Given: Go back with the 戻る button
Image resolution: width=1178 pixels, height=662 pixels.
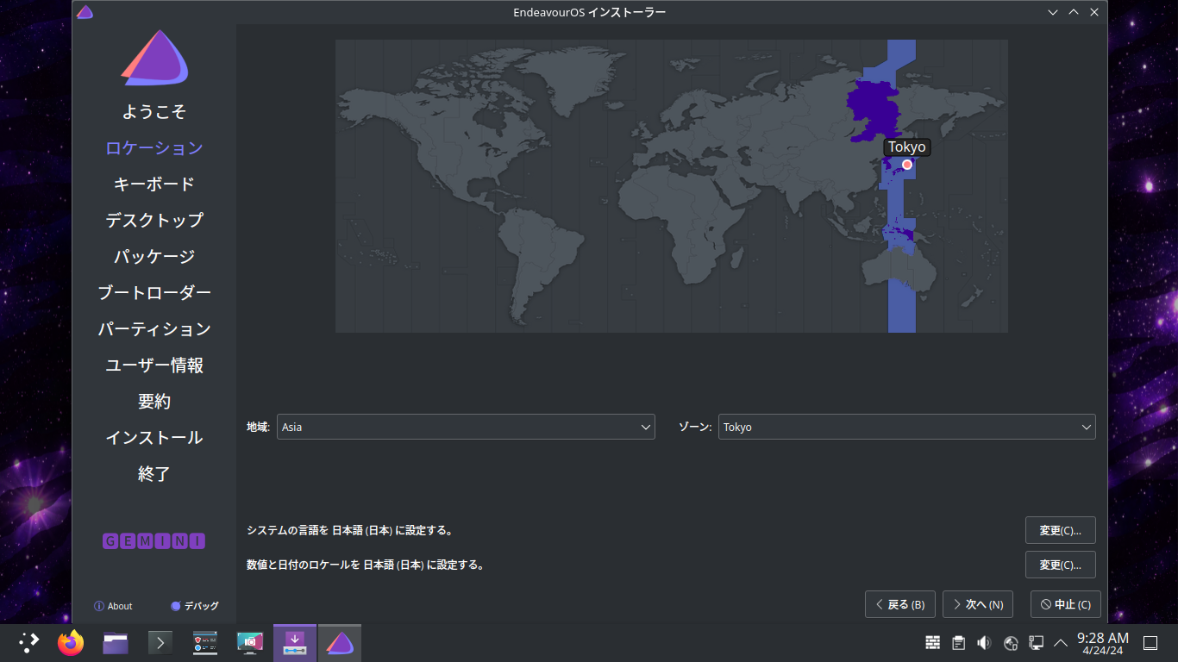Looking at the screenshot, I should tap(900, 604).
